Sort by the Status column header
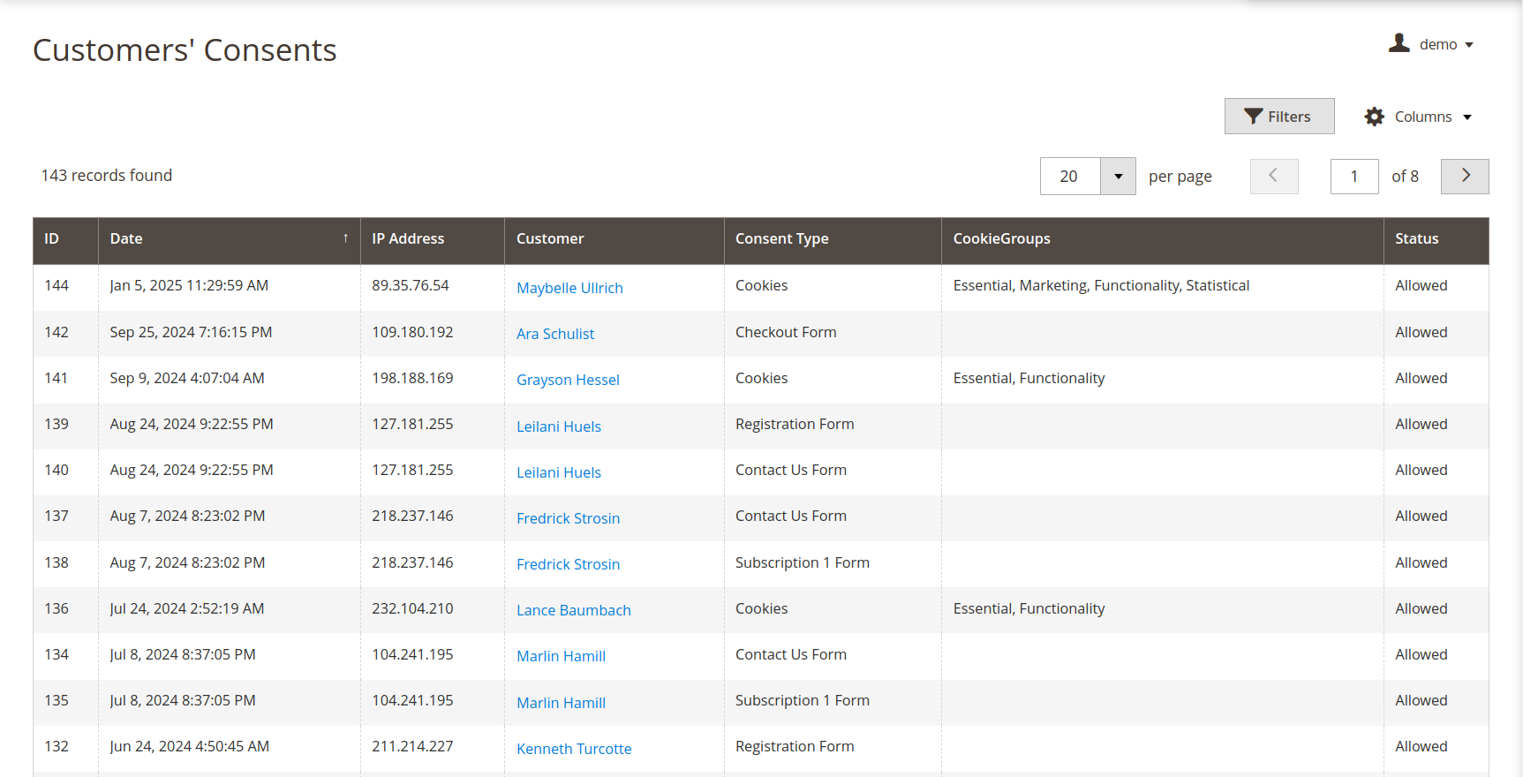The image size is (1523, 777). click(1416, 239)
